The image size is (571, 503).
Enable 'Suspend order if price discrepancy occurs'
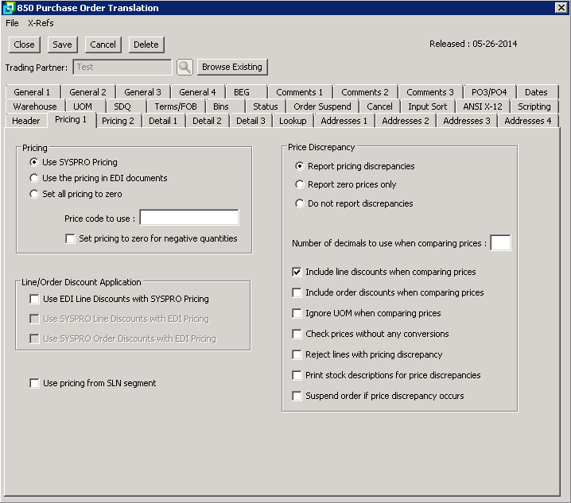coord(297,396)
